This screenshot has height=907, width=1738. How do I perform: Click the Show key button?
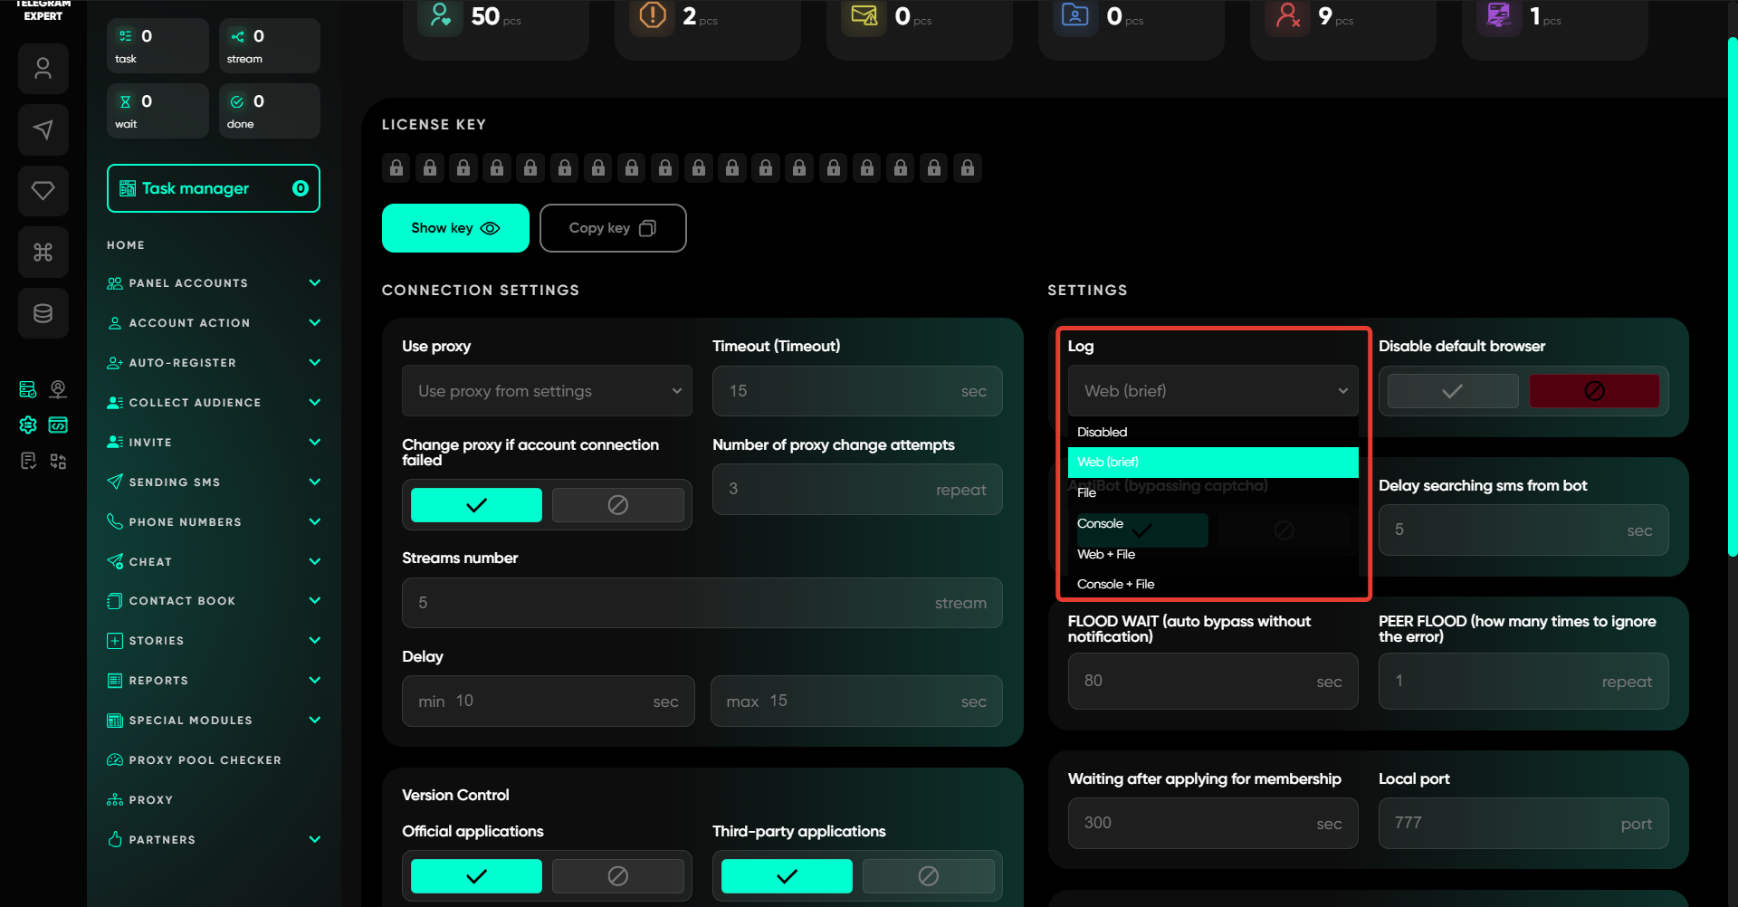coord(455,228)
